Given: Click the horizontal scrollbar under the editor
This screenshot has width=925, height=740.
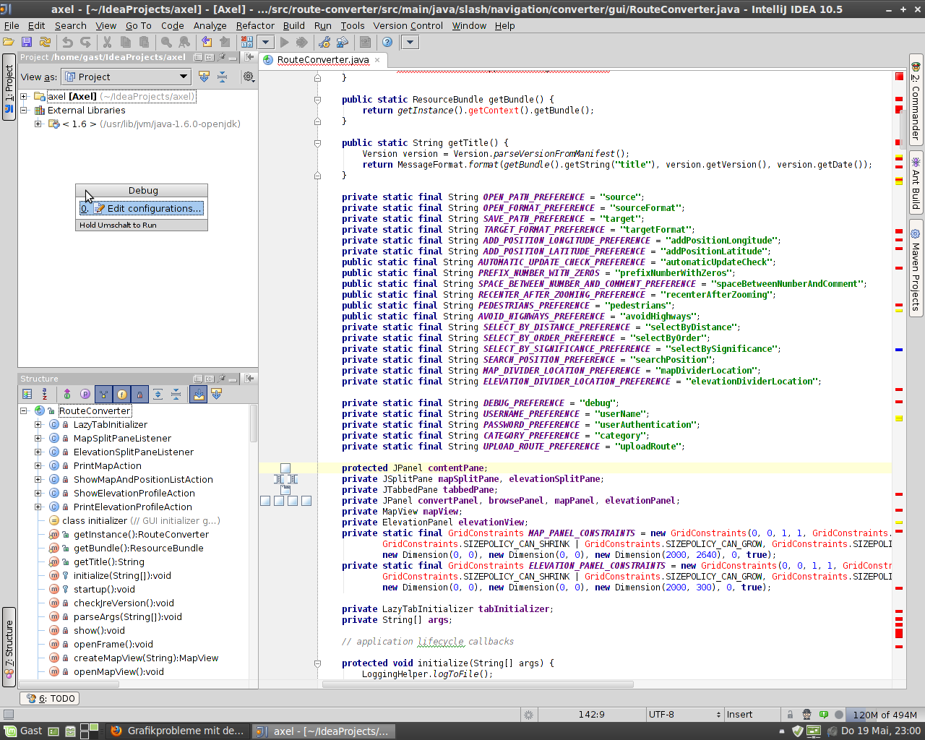Looking at the screenshot, I should click(478, 684).
